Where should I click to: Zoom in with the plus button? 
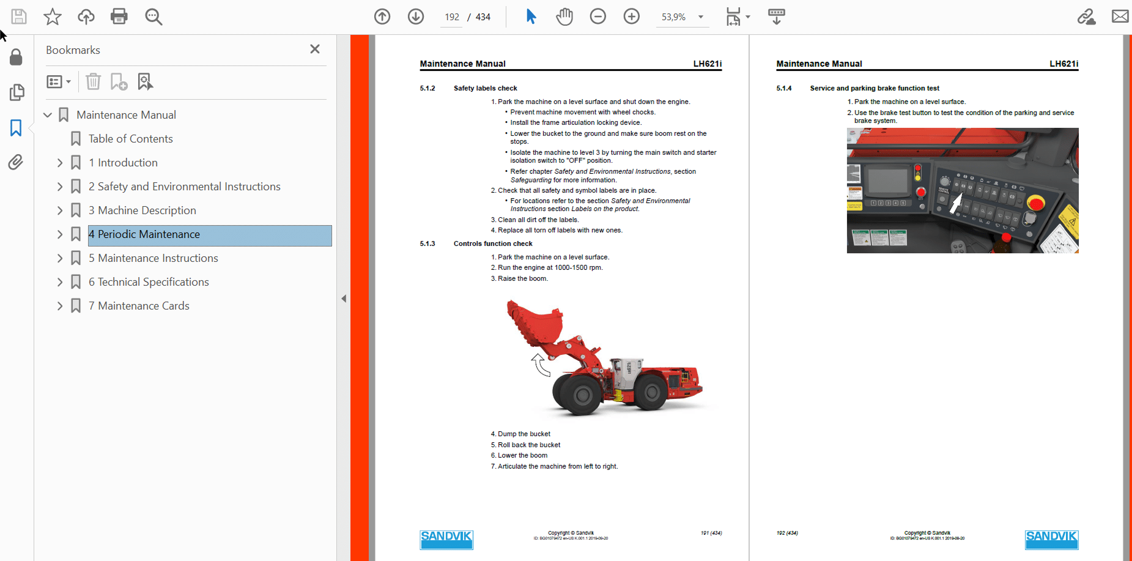(632, 17)
